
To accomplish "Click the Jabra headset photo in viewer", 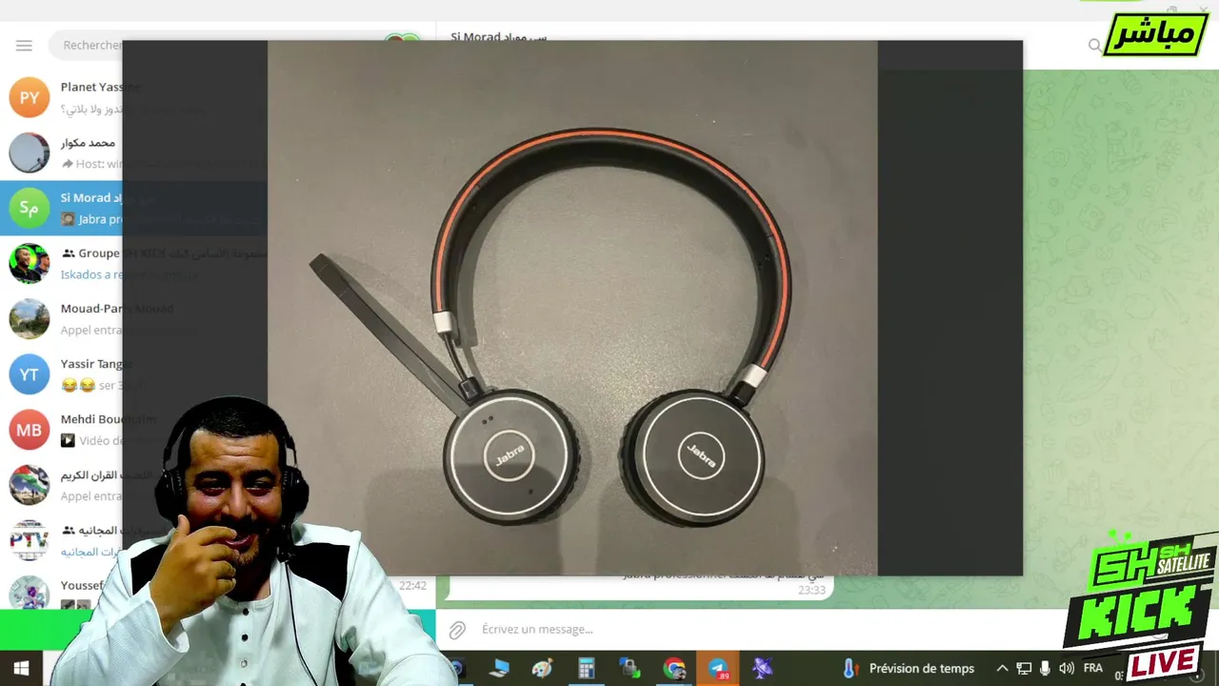I will click(572, 308).
